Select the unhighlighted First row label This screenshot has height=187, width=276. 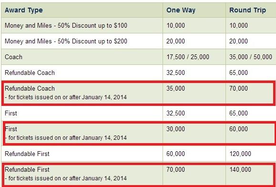coord(11,113)
